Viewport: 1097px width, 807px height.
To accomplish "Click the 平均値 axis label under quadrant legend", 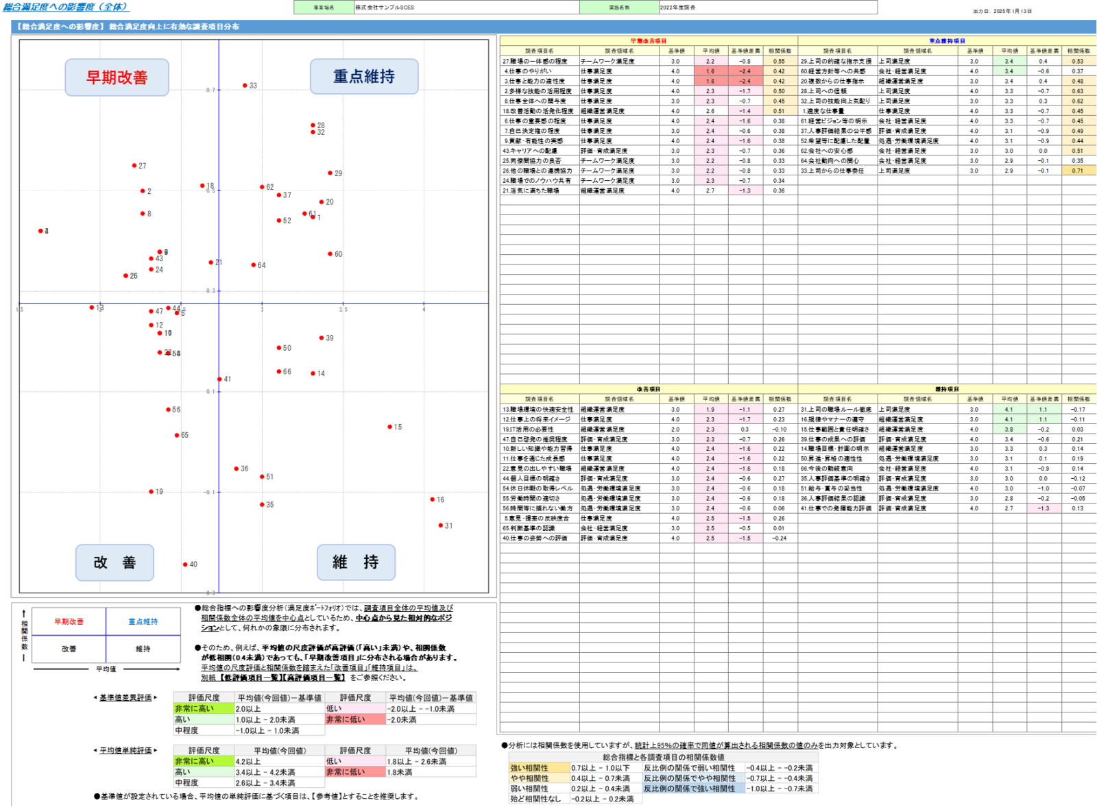I will tap(106, 669).
